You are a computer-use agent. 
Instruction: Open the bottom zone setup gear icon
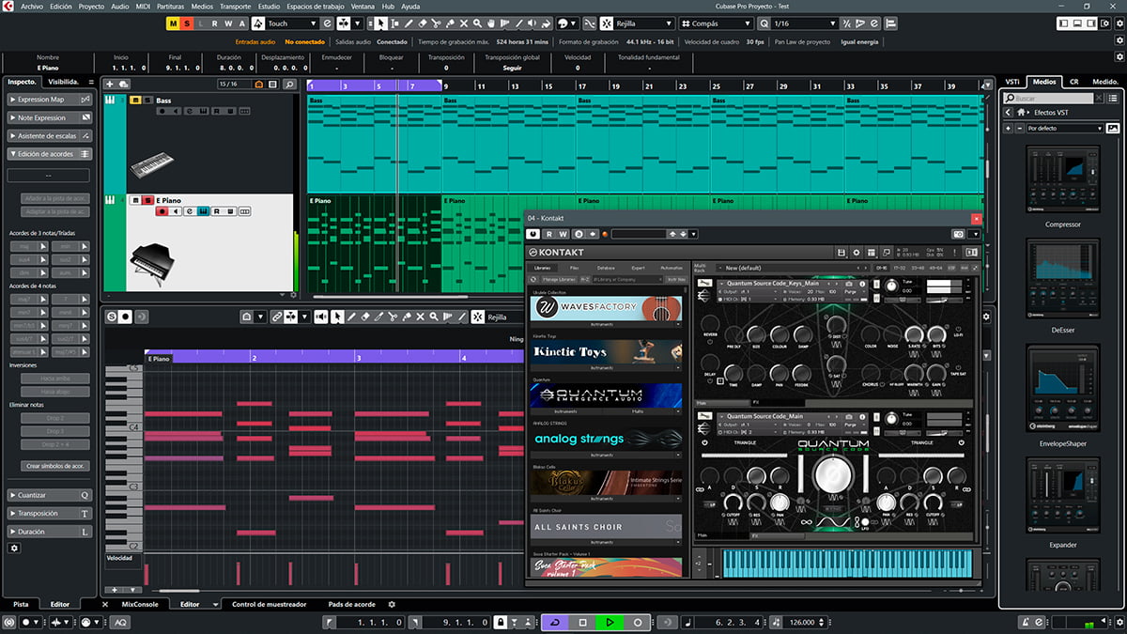click(x=392, y=604)
